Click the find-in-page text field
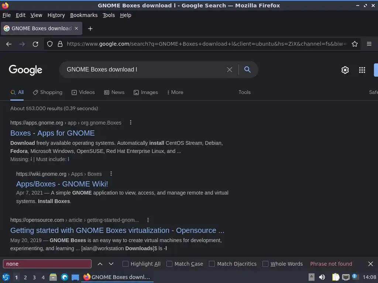Viewport: 378px width, 283px height. 47,264
